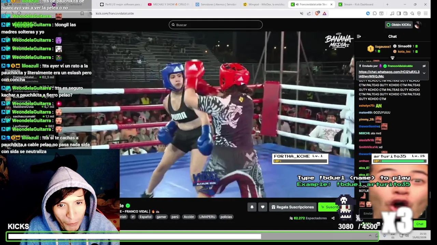Click username alexisfk19 in chat
Viewport: 437px width, 245px height.
(366, 140)
